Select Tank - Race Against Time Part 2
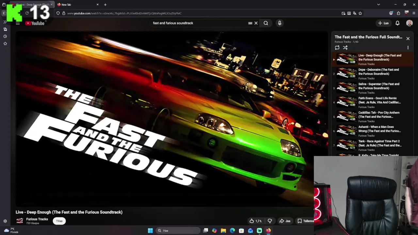Viewport: 418px width, 235px height. (372, 146)
